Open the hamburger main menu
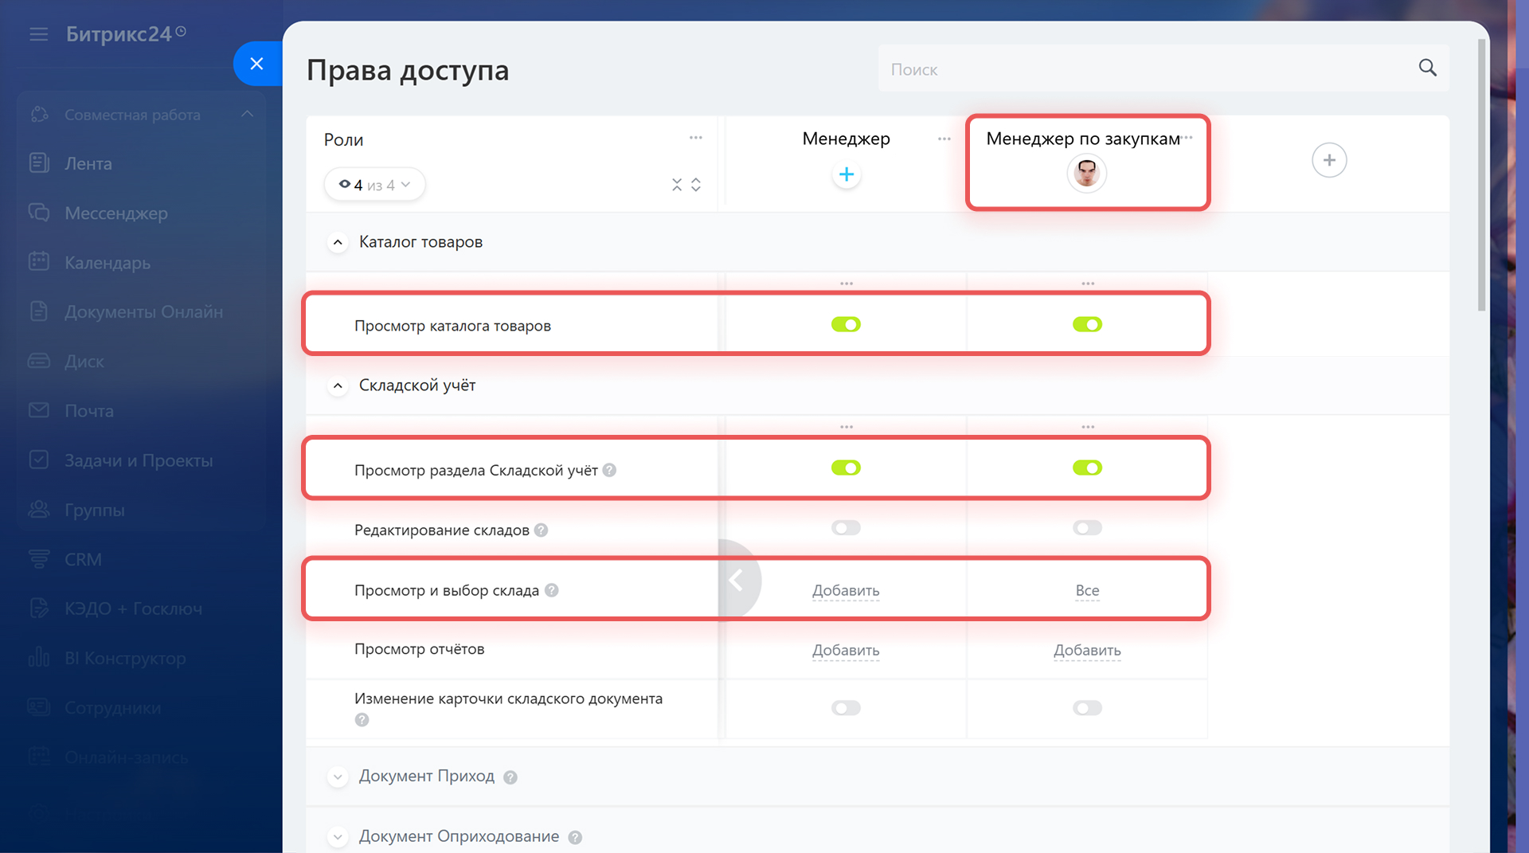The height and width of the screenshot is (853, 1529). click(38, 34)
